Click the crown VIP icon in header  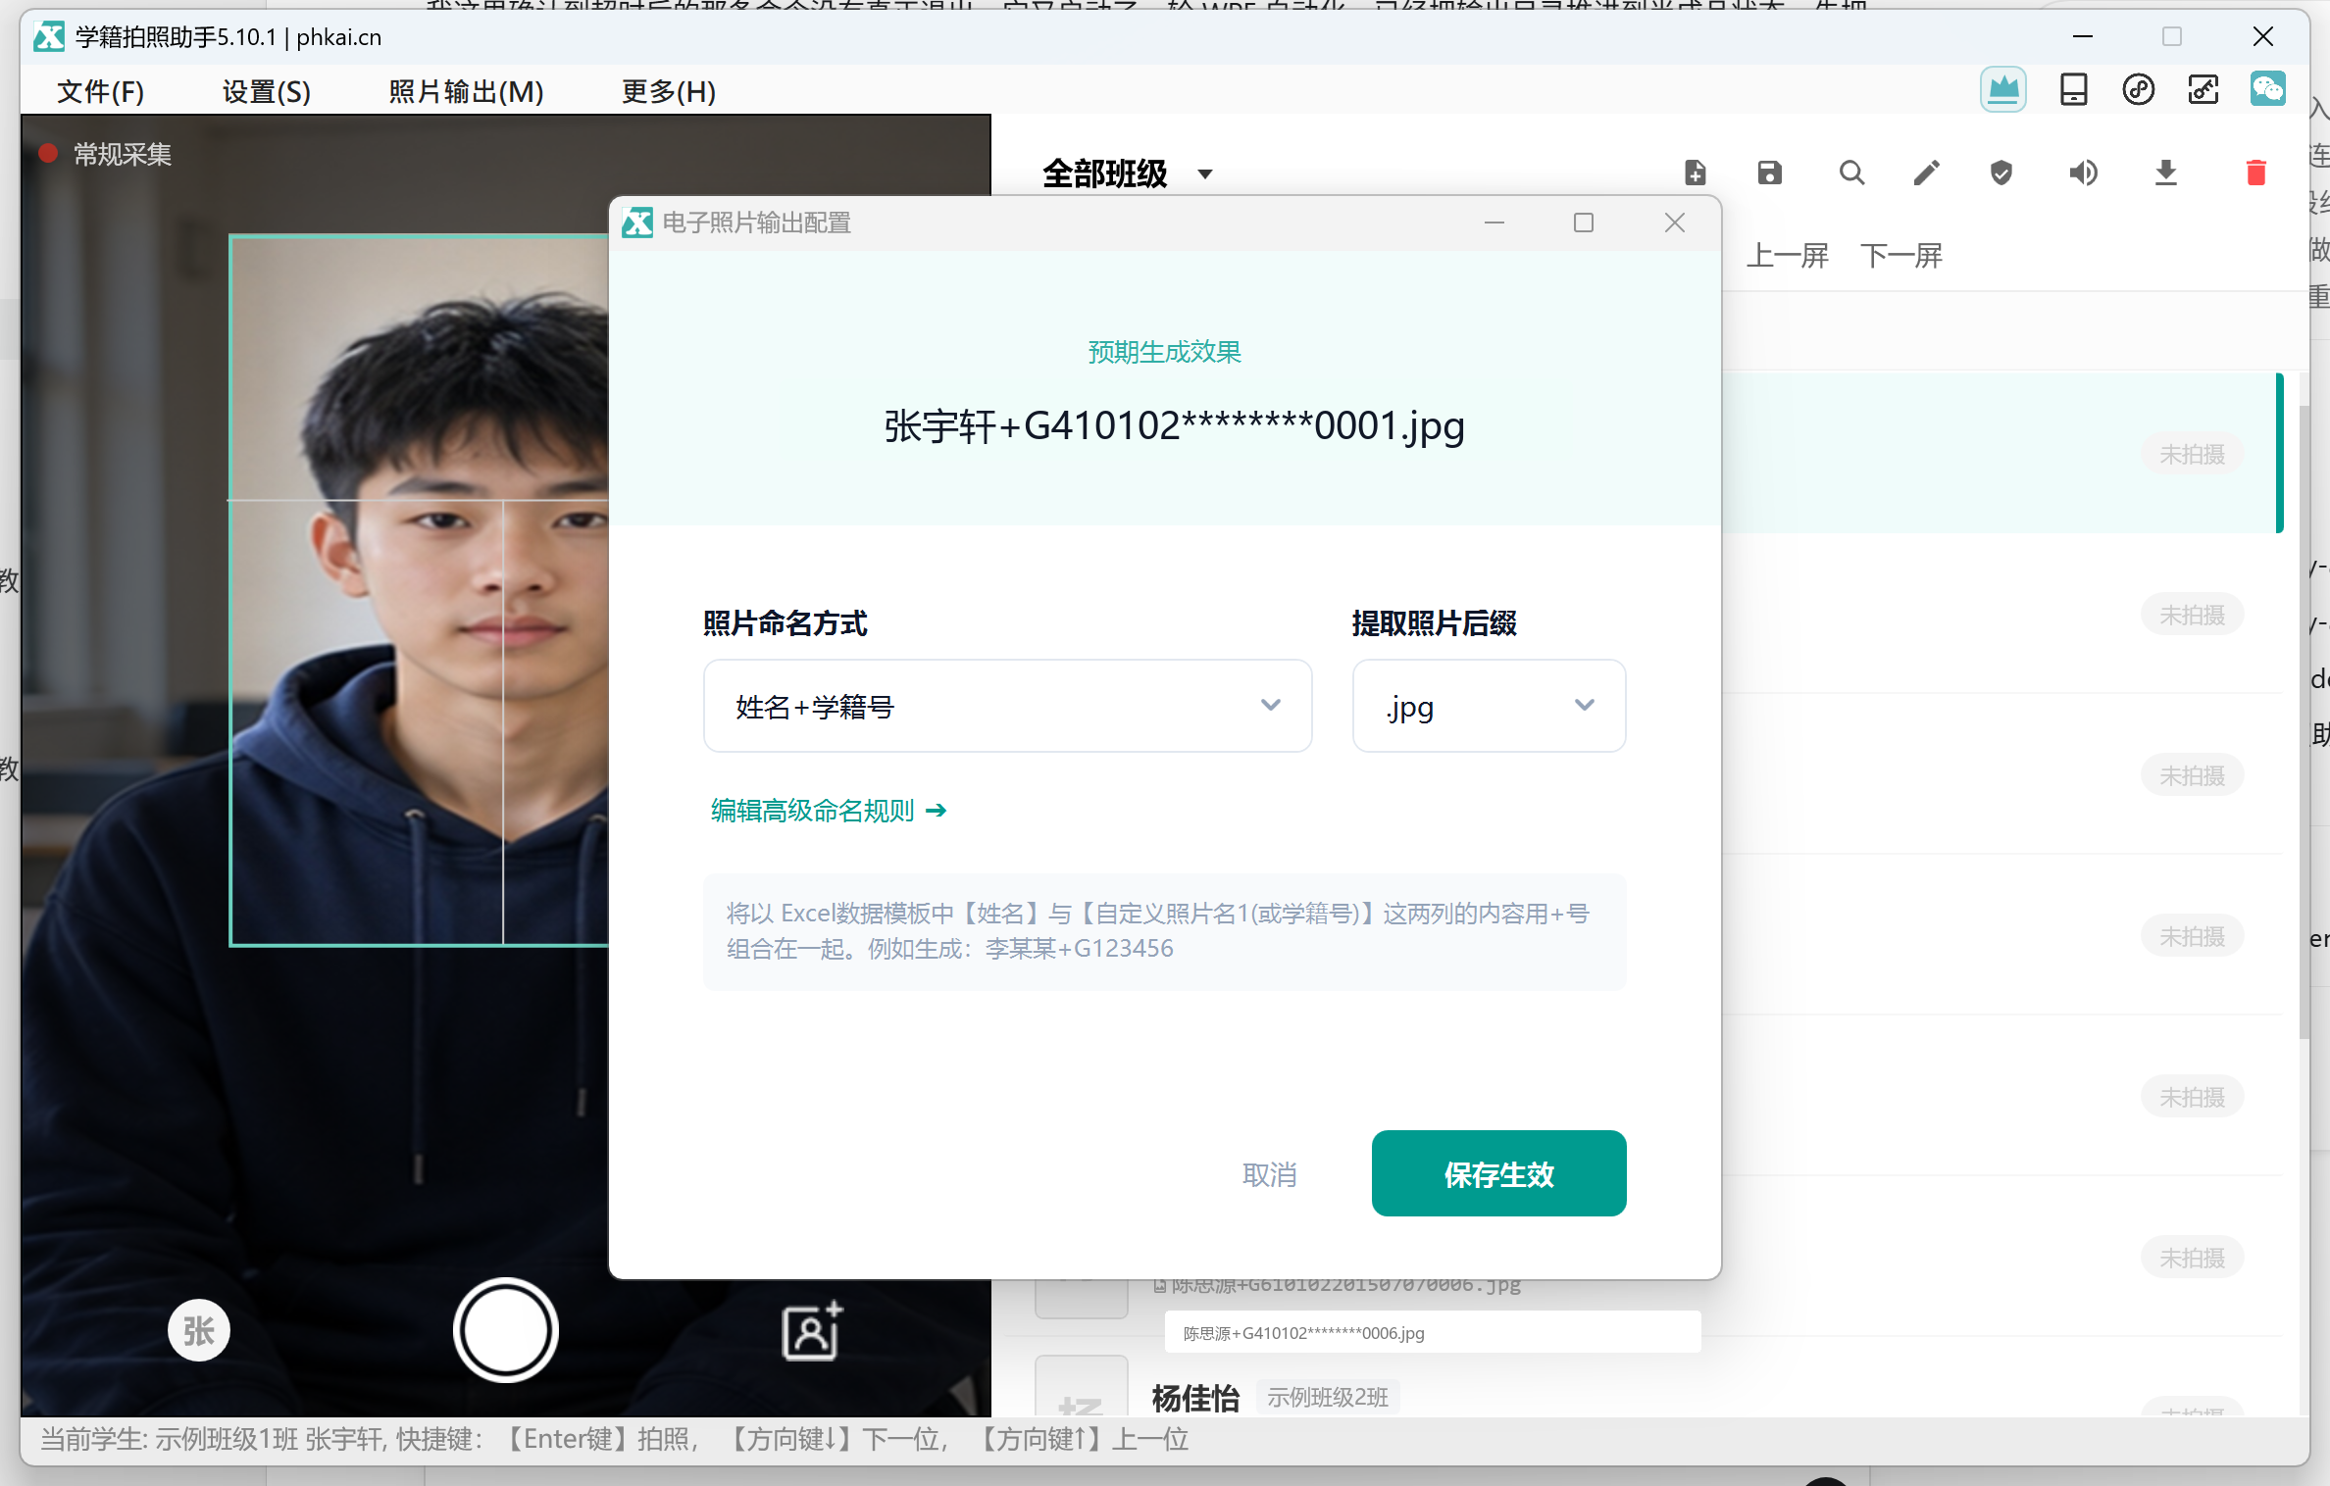(x=2002, y=90)
